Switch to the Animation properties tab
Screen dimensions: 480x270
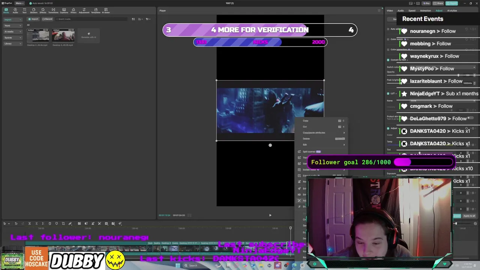click(425, 10)
